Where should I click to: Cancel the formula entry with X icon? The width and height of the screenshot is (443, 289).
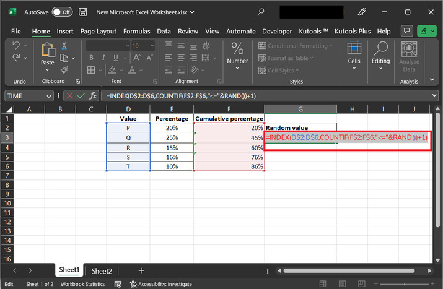coord(69,96)
